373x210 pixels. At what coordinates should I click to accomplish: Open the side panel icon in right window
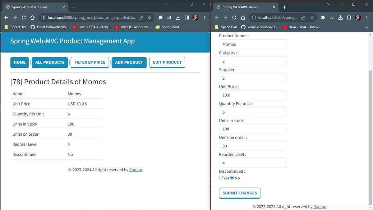click(349, 17)
